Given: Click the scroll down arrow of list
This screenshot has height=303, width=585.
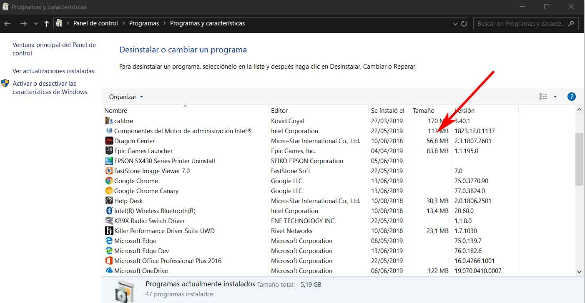Looking at the screenshot, I should (579, 271).
